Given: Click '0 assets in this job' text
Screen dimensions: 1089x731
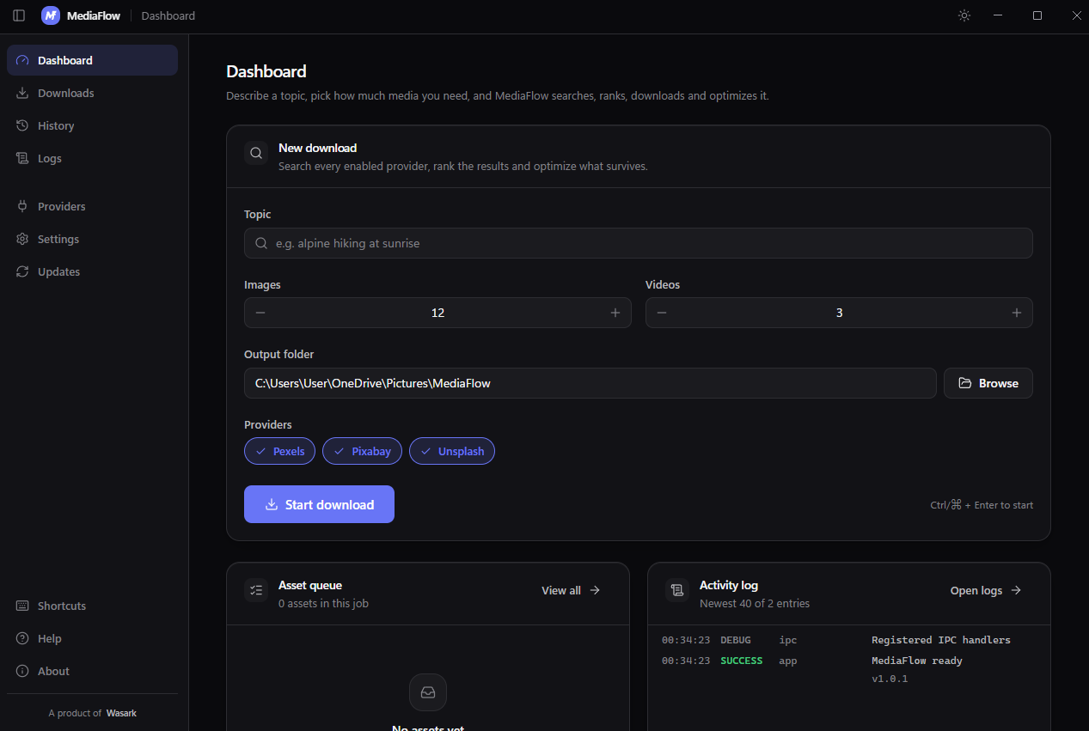Looking at the screenshot, I should 323,603.
